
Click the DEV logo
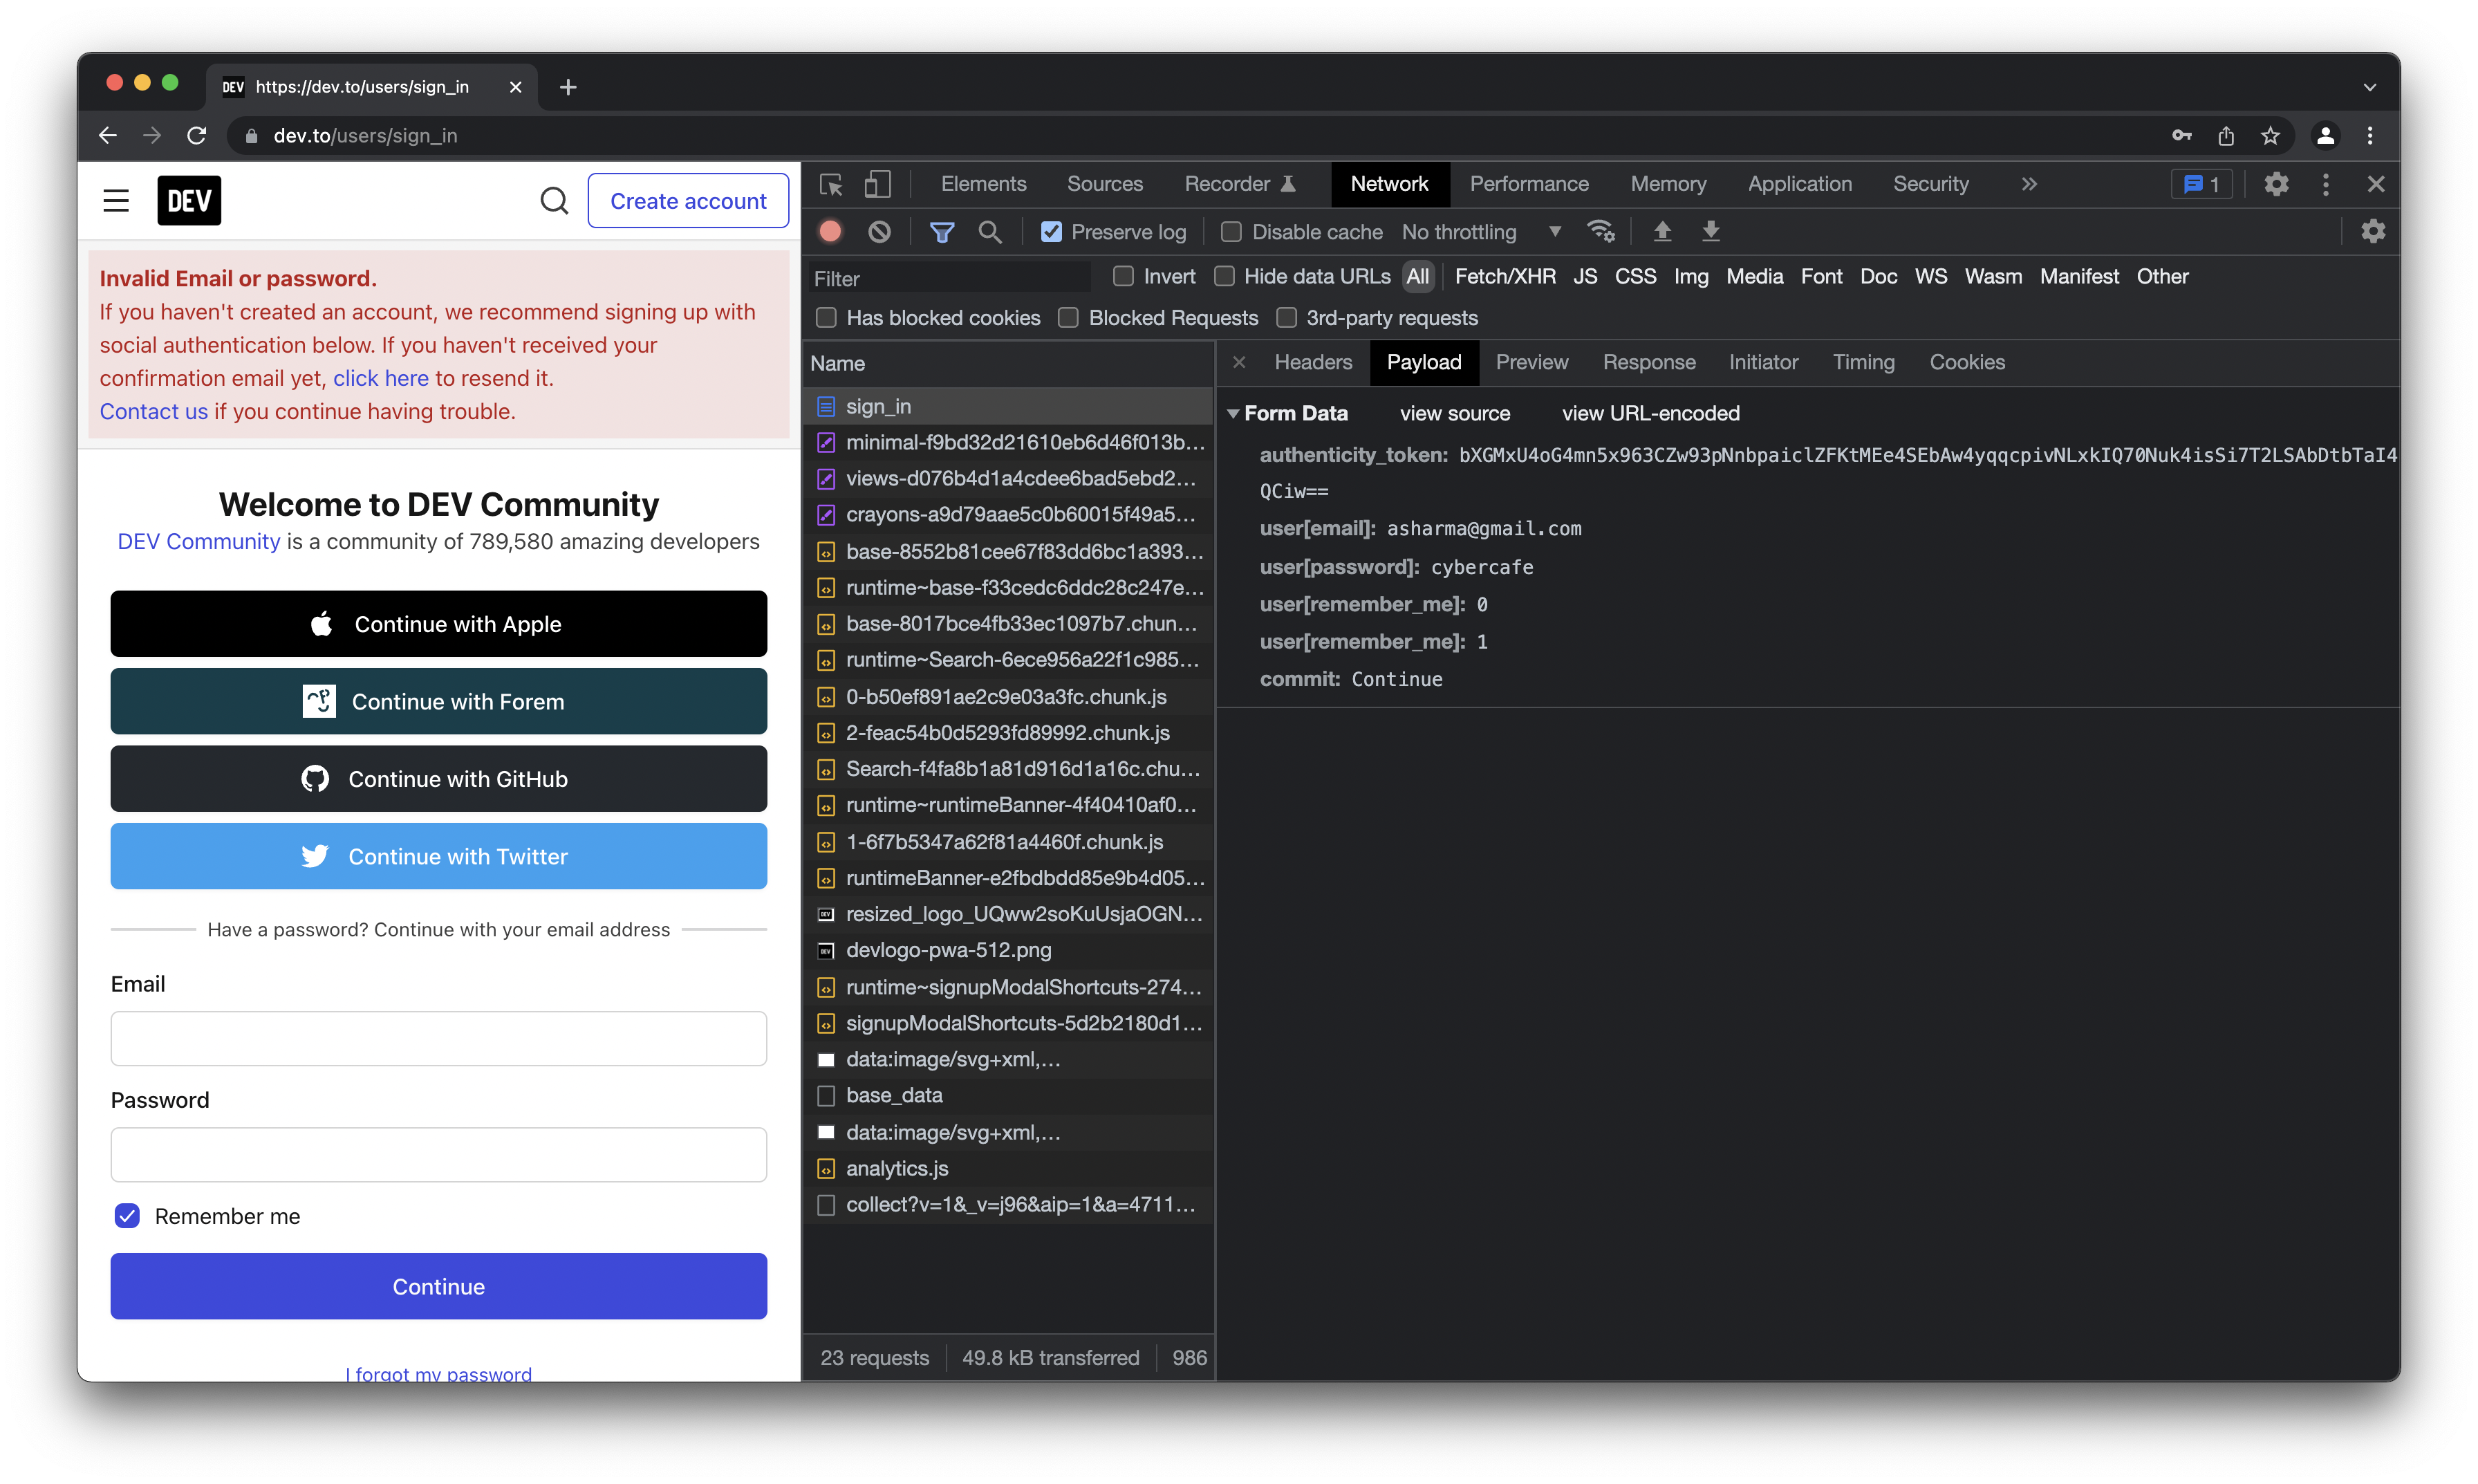tap(189, 201)
